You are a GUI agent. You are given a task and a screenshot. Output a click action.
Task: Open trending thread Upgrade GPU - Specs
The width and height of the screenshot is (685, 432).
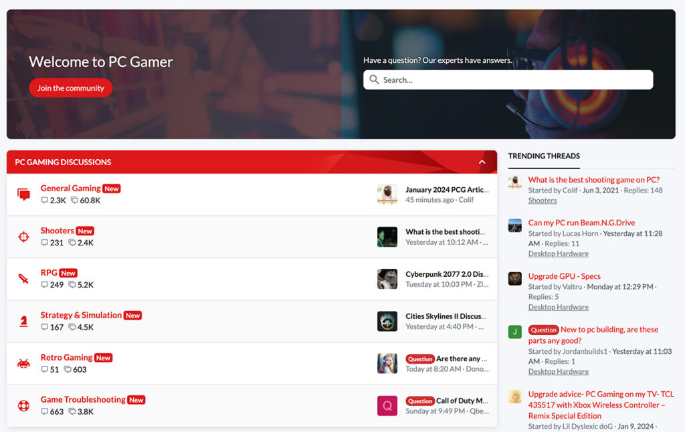(565, 276)
